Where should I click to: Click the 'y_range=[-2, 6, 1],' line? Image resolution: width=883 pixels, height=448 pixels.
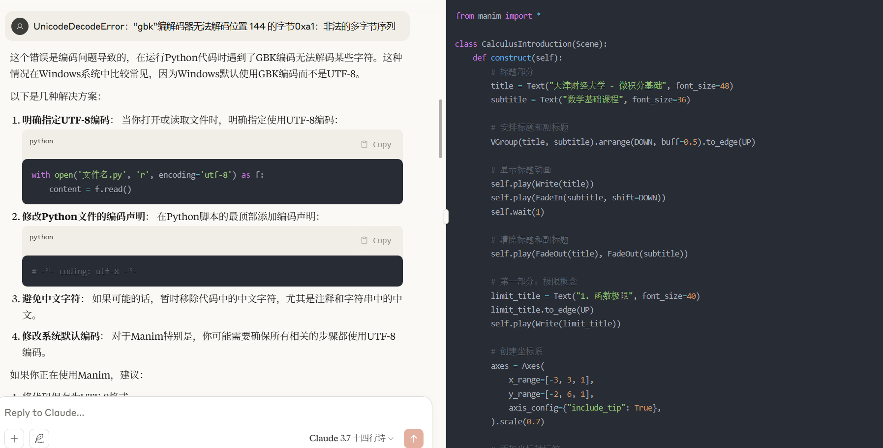pyautogui.click(x=551, y=394)
